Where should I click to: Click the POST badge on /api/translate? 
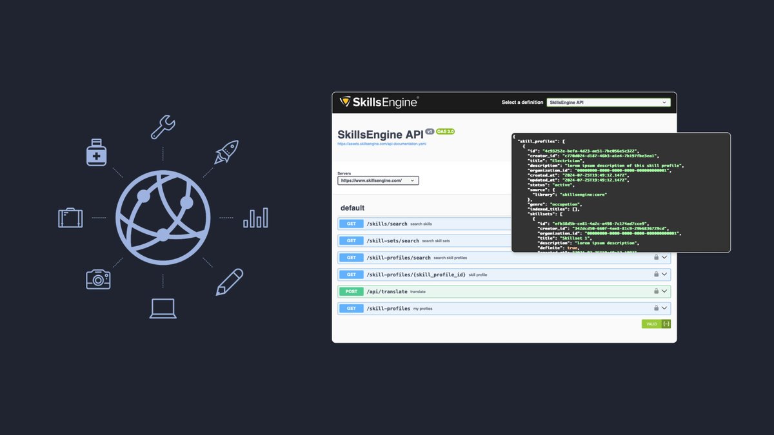351,291
